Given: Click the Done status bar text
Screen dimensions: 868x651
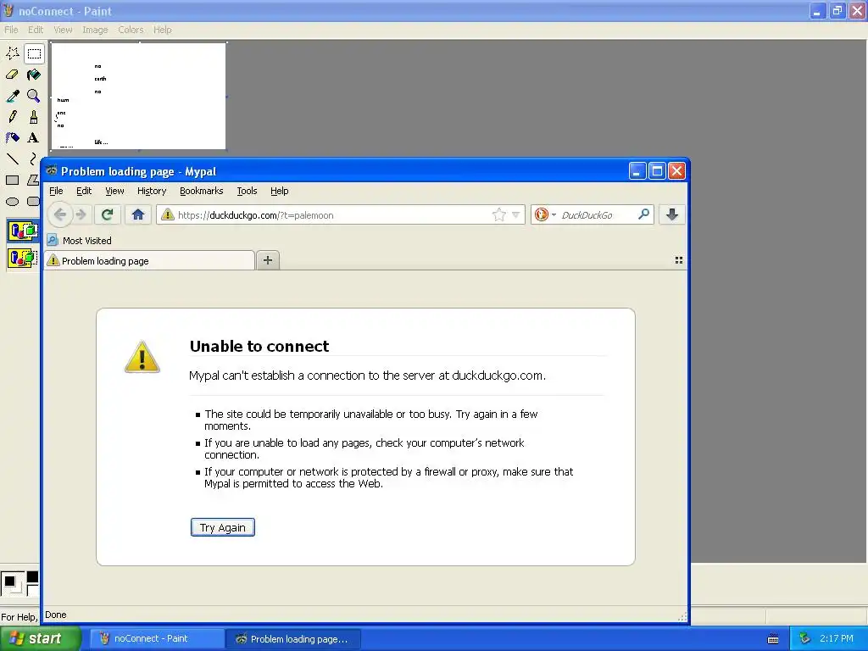Looking at the screenshot, I should pyautogui.click(x=55, y=615).
